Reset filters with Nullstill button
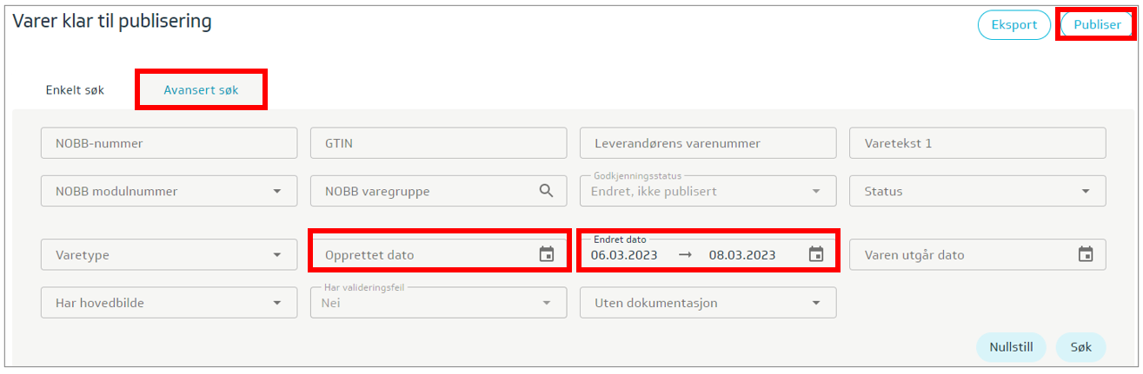This screenshot has width=1143, height=374. tap(1011, 347)
